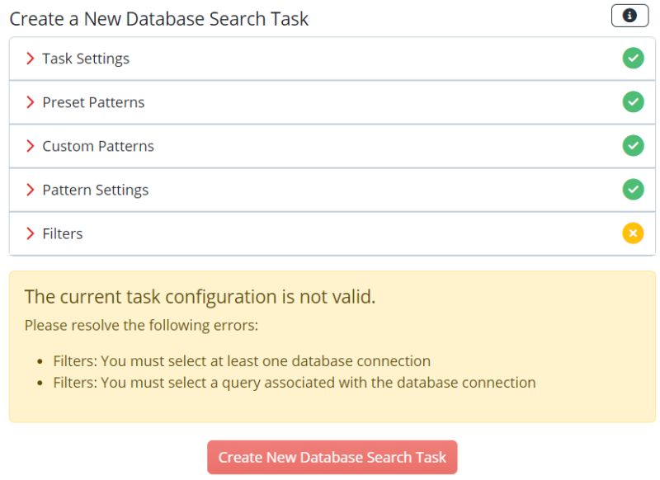
Task: Click the yellow error icon beside Filters
Action: click(633, 233)
